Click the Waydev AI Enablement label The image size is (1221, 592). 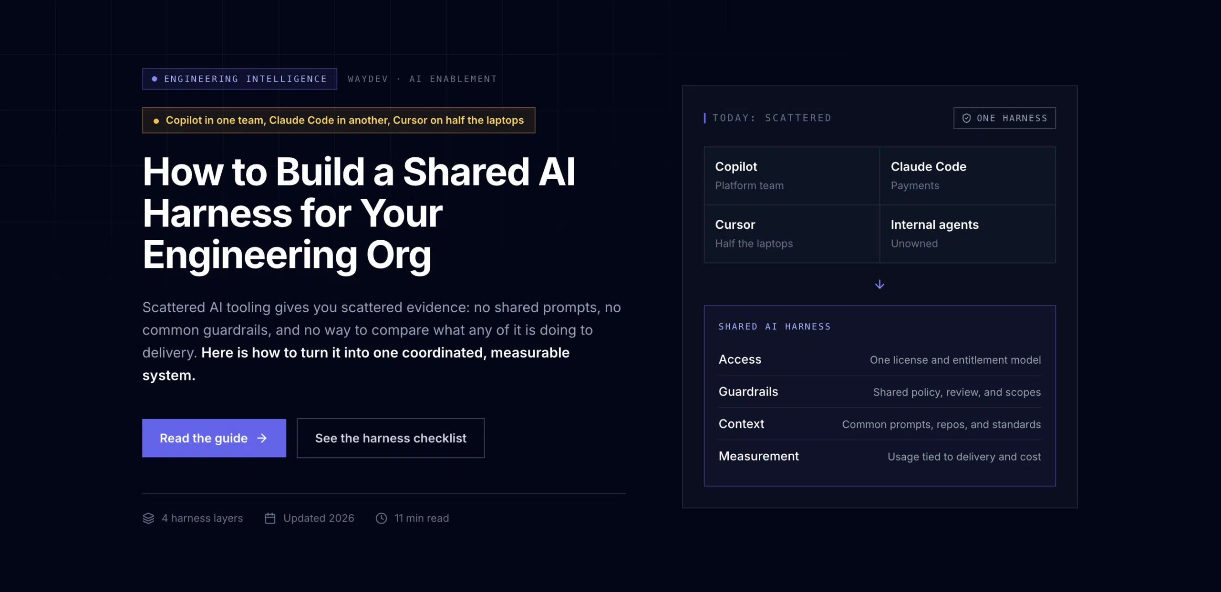point(422,79)
